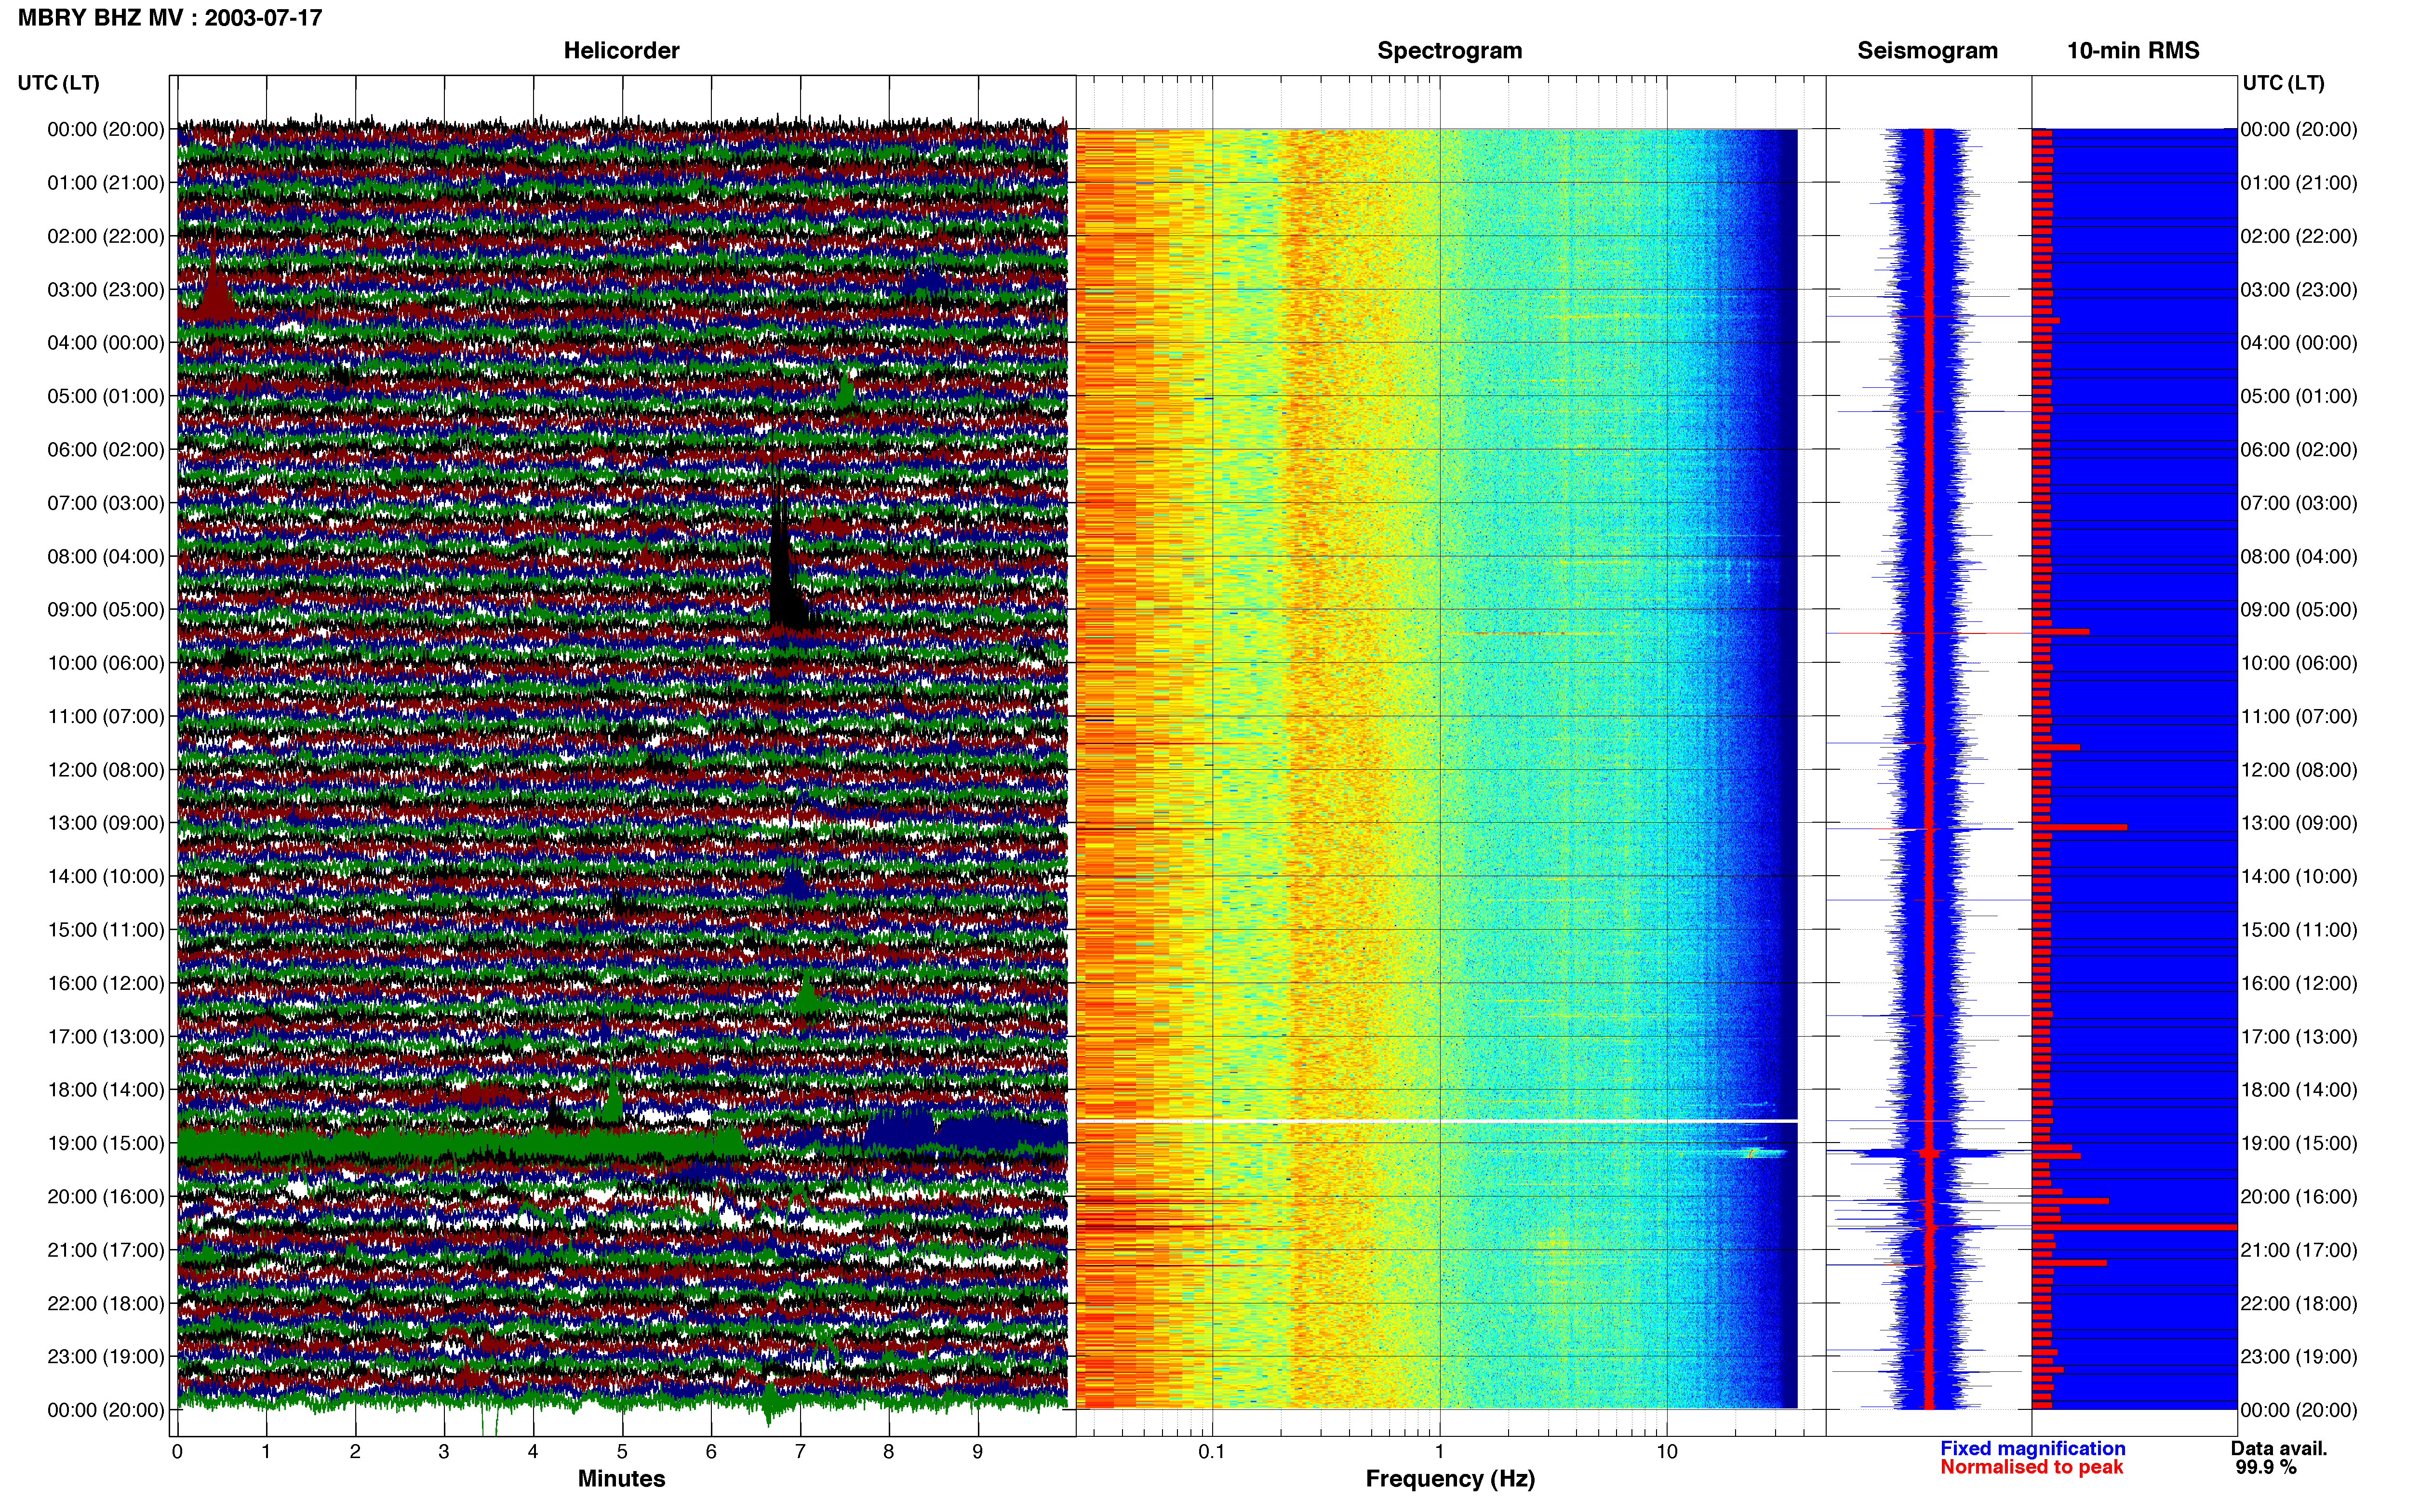Click the '9' minutes tick label
This screenshot has height=1512, width=2419.
pos(977,1452)
